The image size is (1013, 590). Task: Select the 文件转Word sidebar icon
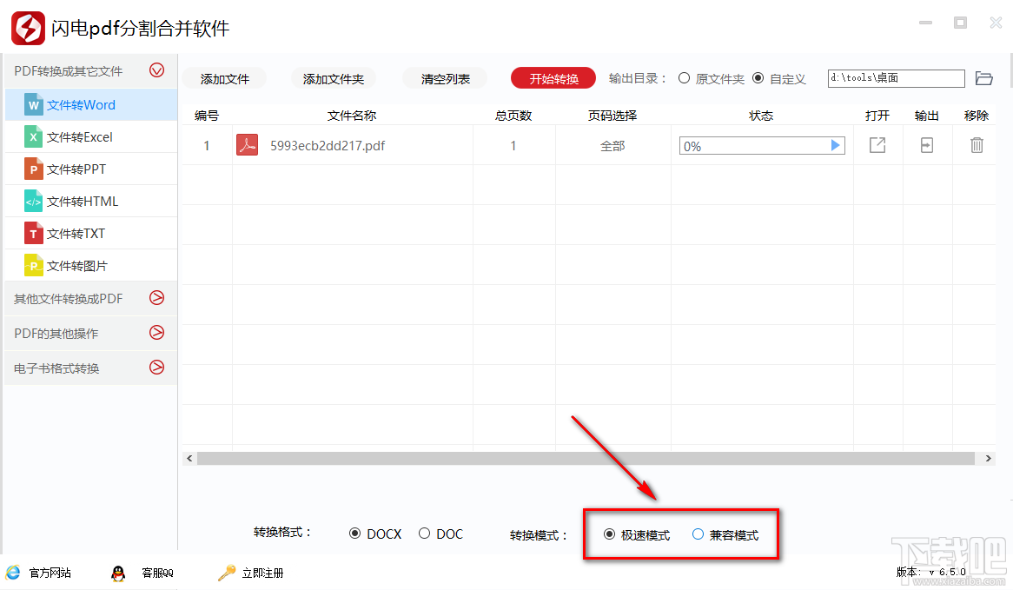point(35,104)
